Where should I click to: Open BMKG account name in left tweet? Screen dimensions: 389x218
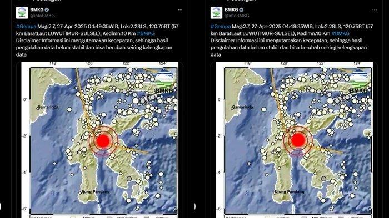tap(37, 10)
